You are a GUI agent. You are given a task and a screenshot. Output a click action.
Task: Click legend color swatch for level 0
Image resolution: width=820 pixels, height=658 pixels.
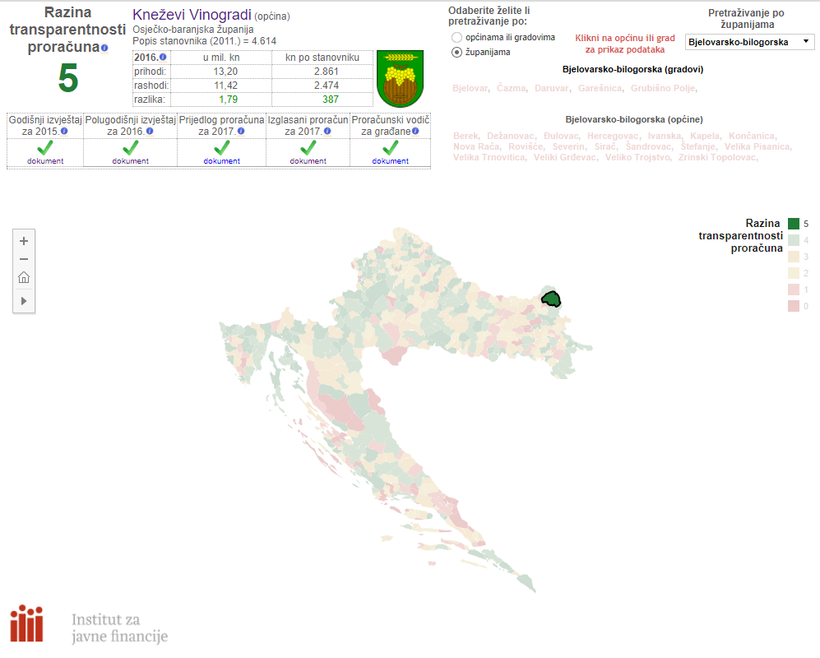pyautogui.click(x=794, y=306)
